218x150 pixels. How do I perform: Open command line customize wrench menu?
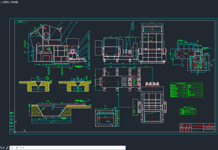click(7, 148)
